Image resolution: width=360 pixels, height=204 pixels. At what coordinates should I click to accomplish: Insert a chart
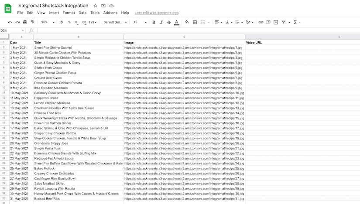click(276, 22)
